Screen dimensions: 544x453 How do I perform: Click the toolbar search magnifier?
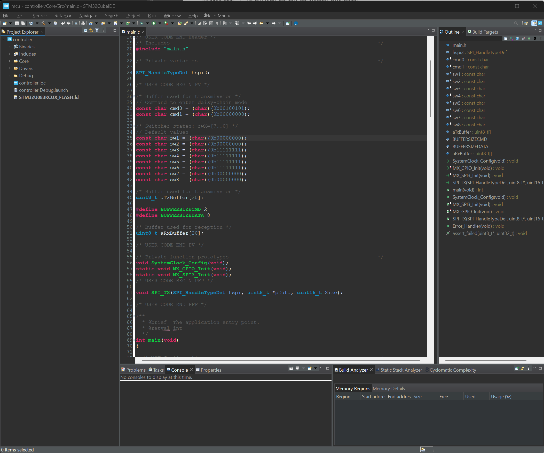(516, 23)
